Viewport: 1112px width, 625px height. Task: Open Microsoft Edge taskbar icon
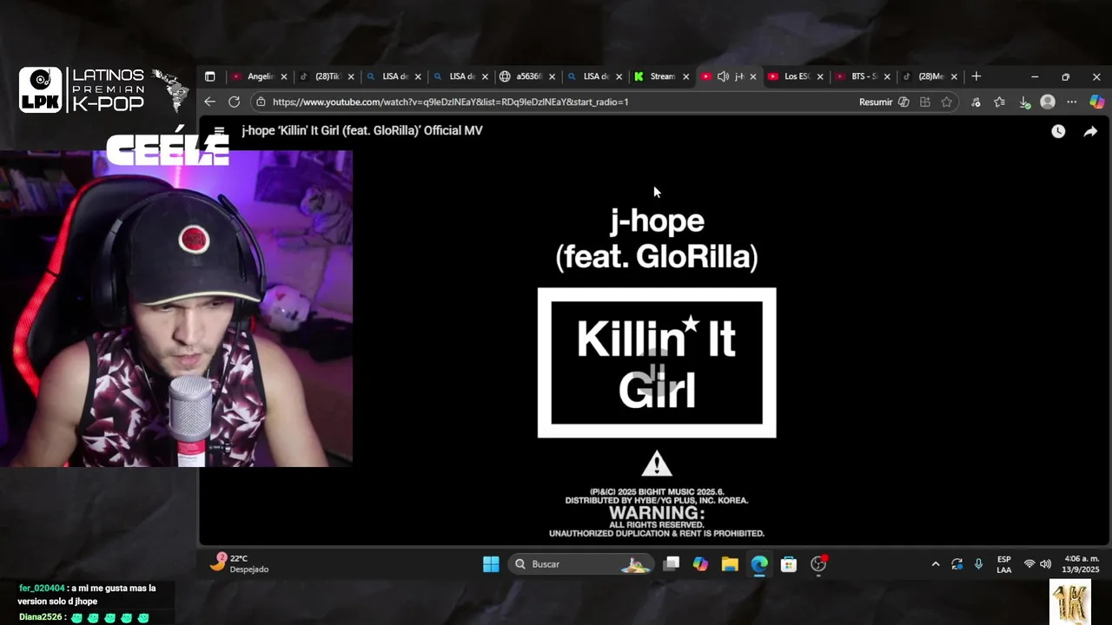click(759, 564)
